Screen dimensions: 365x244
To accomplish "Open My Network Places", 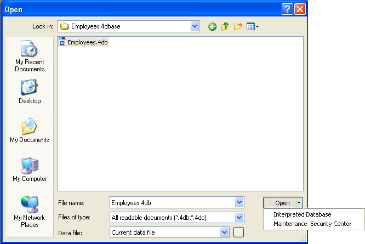I will pyautogui.click(x=30, y=212).
